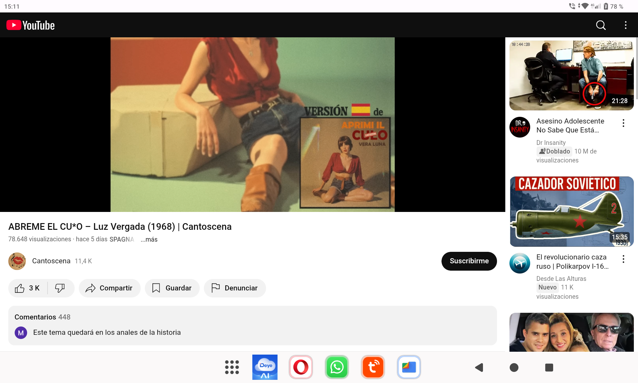Tap the Android back button

[479, 367]
